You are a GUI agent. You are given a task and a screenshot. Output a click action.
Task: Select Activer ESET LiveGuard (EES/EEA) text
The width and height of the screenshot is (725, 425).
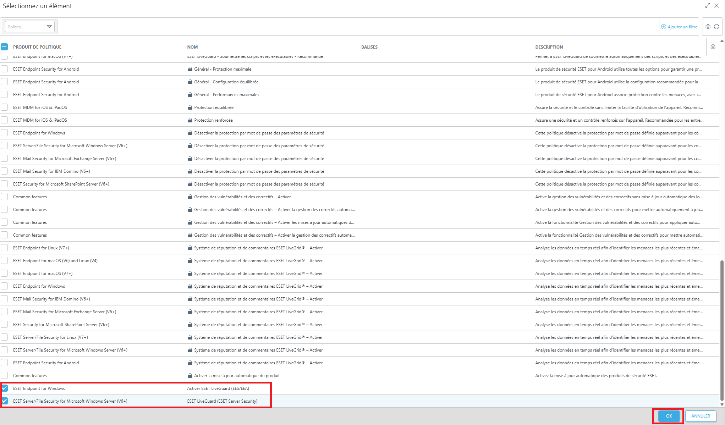click(x=218, y=388)
